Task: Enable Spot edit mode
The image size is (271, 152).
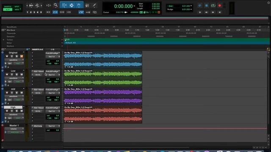Action: tap(17, 7)
